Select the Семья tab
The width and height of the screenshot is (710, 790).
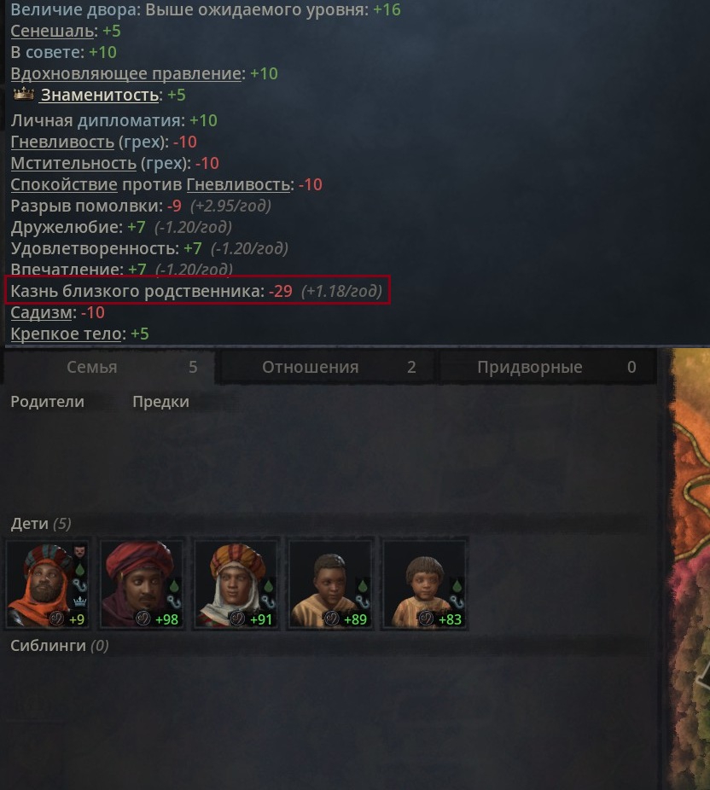tap(109, 367)
